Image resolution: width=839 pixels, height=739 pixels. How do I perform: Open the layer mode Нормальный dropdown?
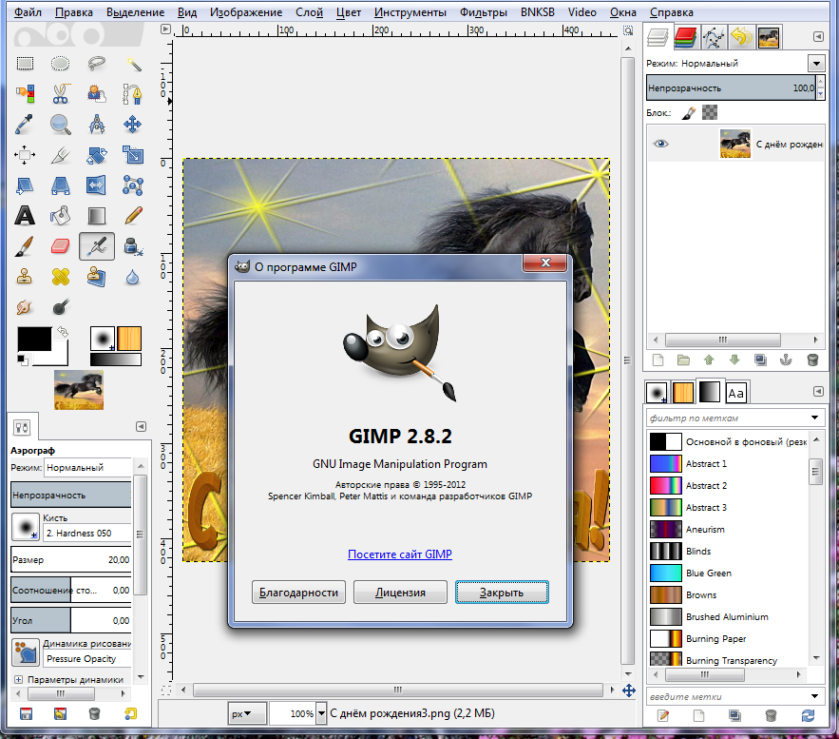tap(816, 64)
